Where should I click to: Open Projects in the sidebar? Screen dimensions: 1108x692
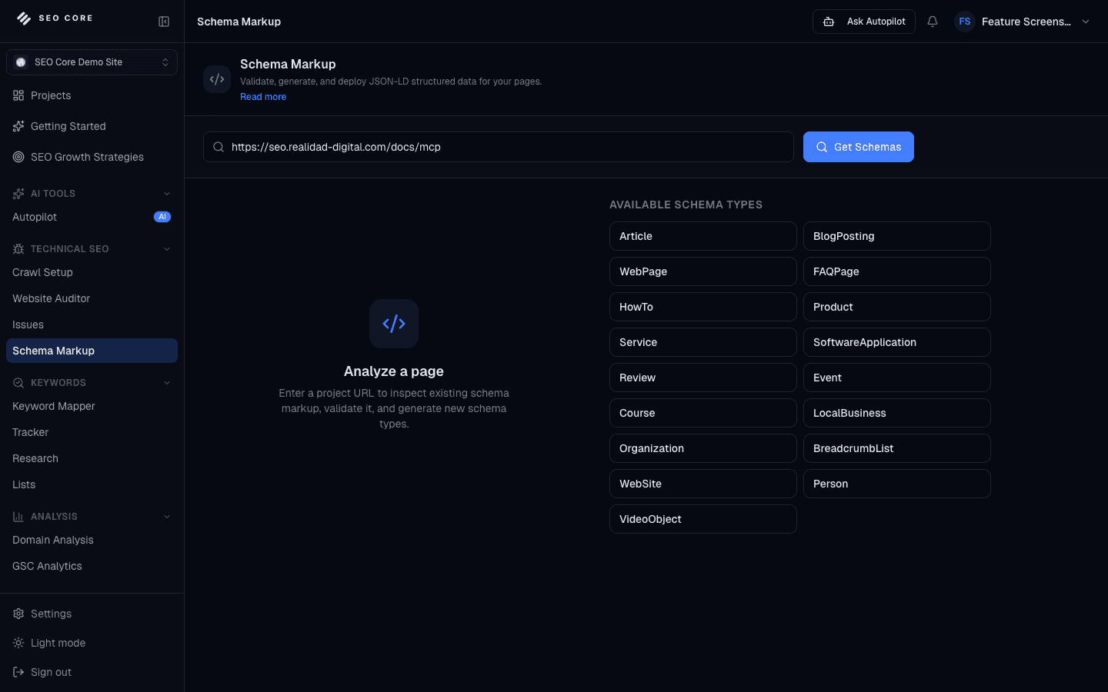(92, 95)
